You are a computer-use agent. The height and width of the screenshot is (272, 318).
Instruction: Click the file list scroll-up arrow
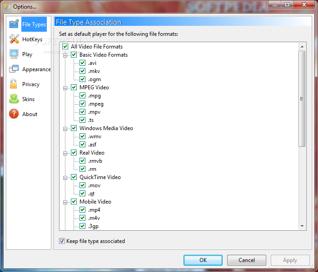pos(302,47)
